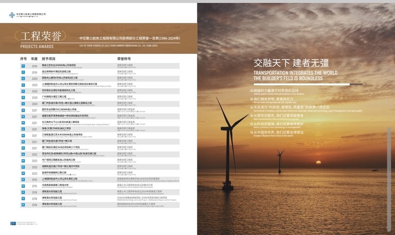Click the '我们拥有梦想,更兼具实力' bullet line
The width and height of the screenshot is (395, 235).
click(x=273, y=100)
